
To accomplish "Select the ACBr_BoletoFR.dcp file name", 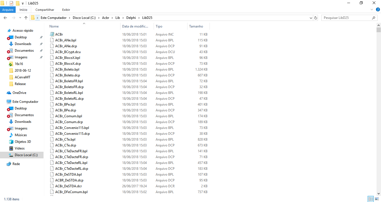I will (x=69, y=87).
